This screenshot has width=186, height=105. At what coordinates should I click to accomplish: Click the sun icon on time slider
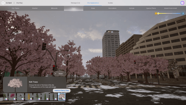pos(156,13)
